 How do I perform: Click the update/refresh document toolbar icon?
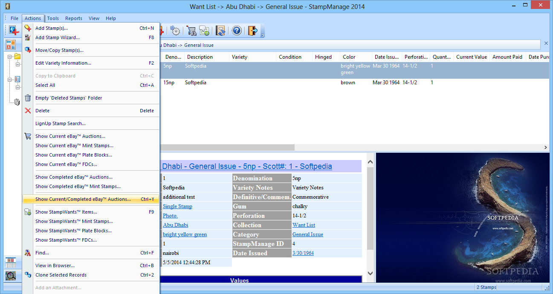[220, 31]
